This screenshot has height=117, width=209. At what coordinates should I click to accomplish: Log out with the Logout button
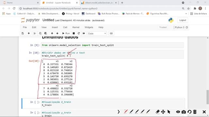coord(183,20)
